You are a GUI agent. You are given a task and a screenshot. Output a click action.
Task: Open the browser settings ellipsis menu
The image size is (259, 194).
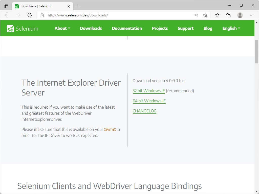pos(252,15)
